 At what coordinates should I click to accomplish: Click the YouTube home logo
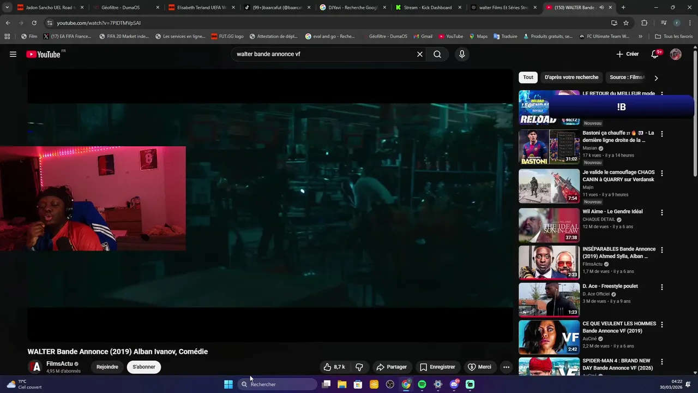click(43, 54)
